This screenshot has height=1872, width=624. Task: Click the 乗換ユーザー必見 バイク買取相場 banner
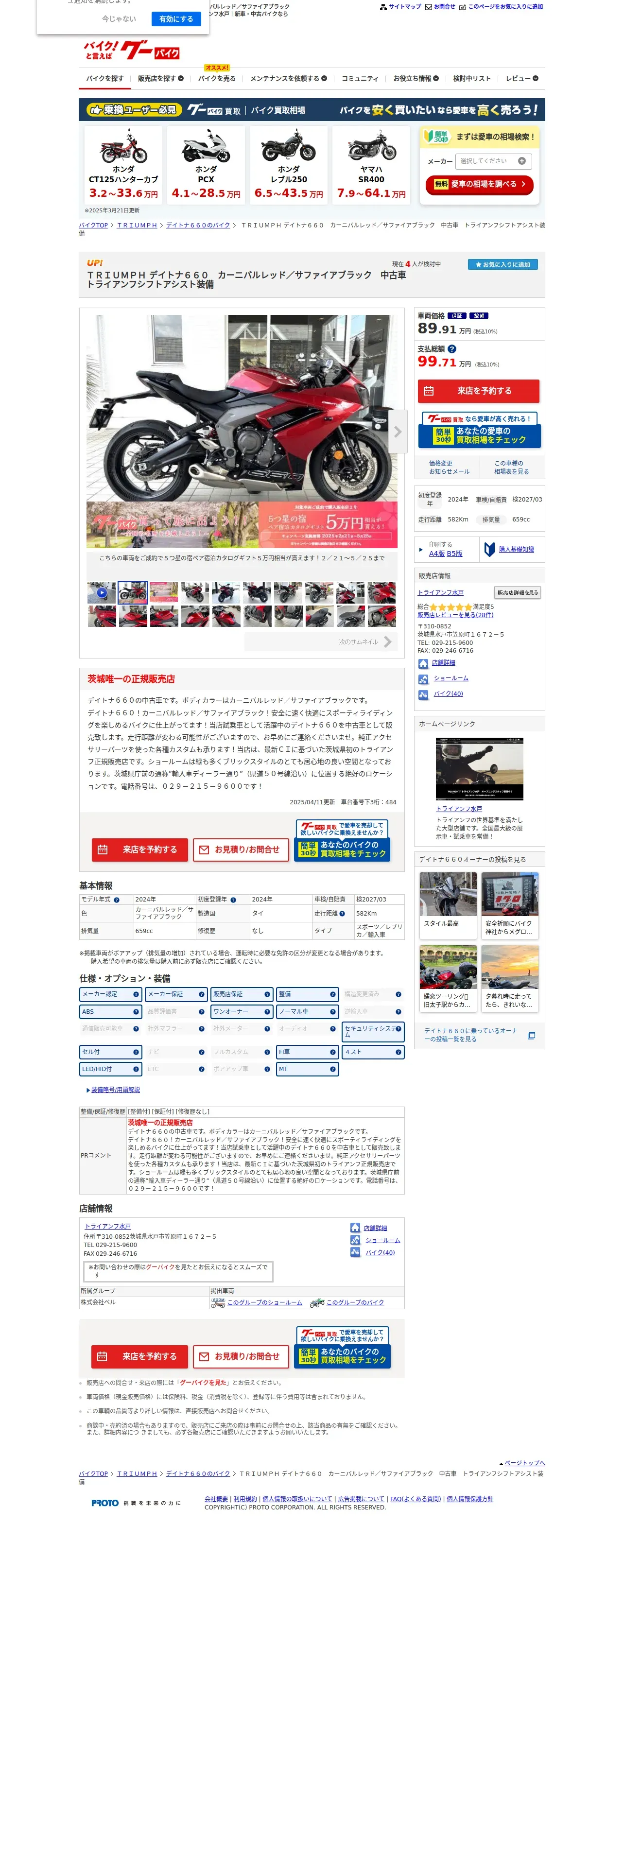coord(312,110)
